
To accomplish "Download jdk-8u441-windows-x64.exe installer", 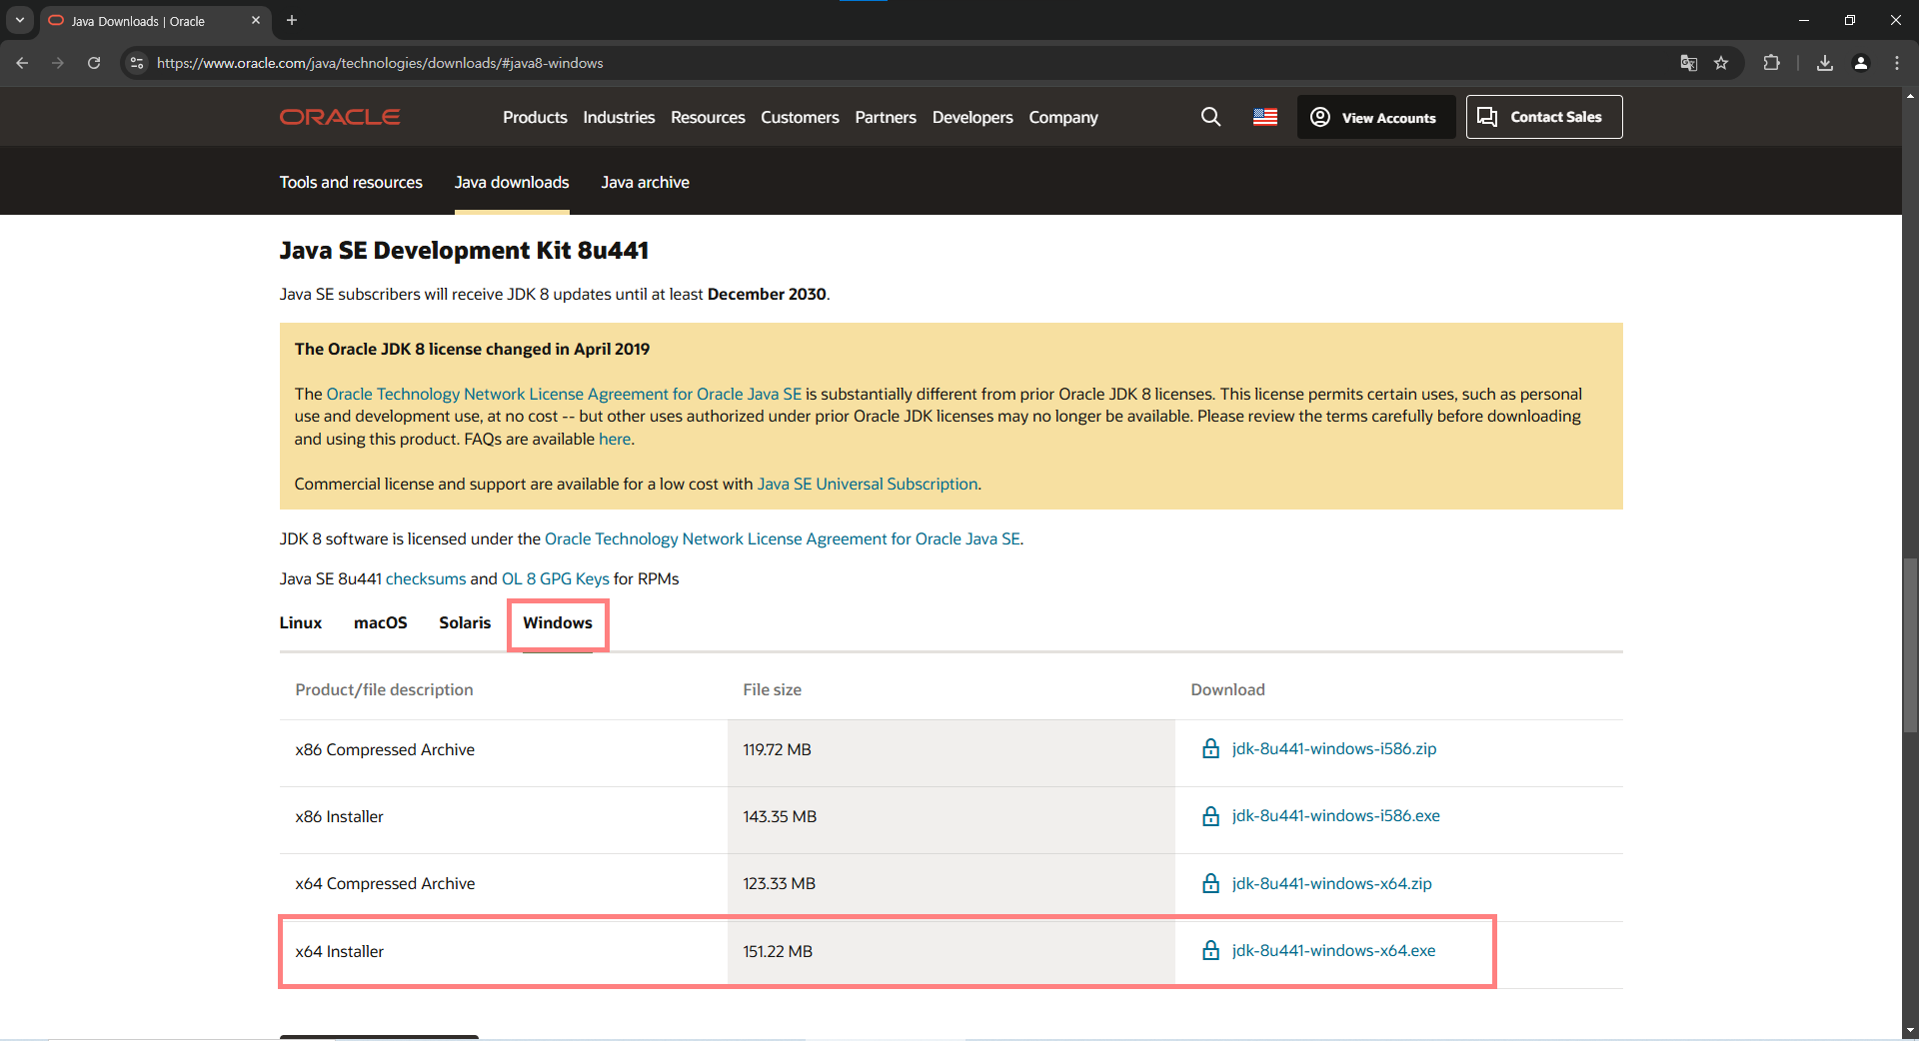I will pos(1334,950).
